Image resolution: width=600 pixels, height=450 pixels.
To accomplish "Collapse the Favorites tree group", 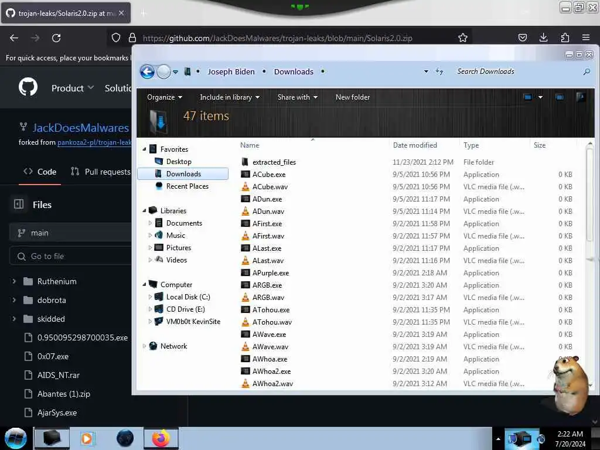I will point(144,149).
